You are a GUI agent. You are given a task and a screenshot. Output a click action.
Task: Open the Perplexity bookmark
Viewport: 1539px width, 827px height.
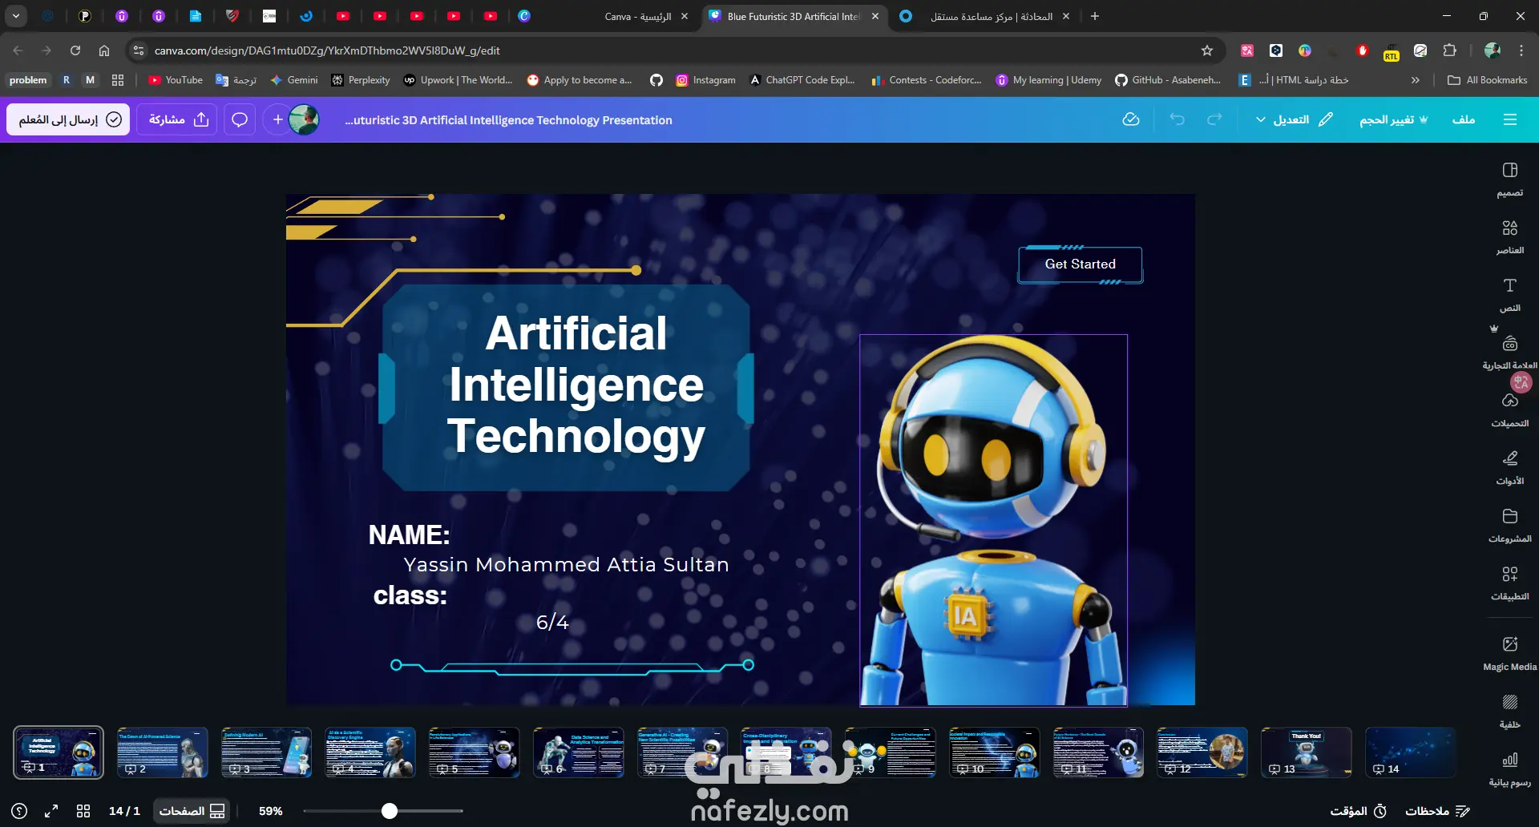click(x=361, y=80)
